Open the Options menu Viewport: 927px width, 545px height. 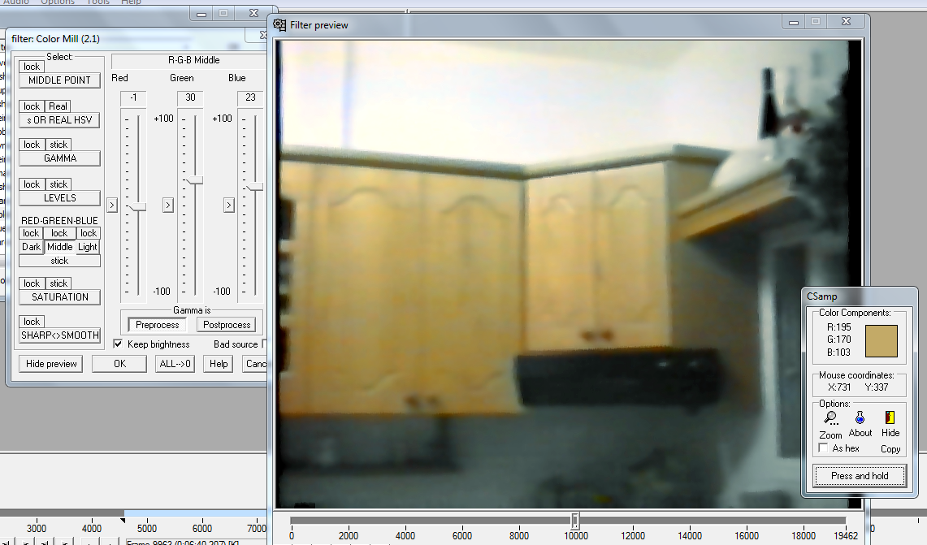point(58,2)
